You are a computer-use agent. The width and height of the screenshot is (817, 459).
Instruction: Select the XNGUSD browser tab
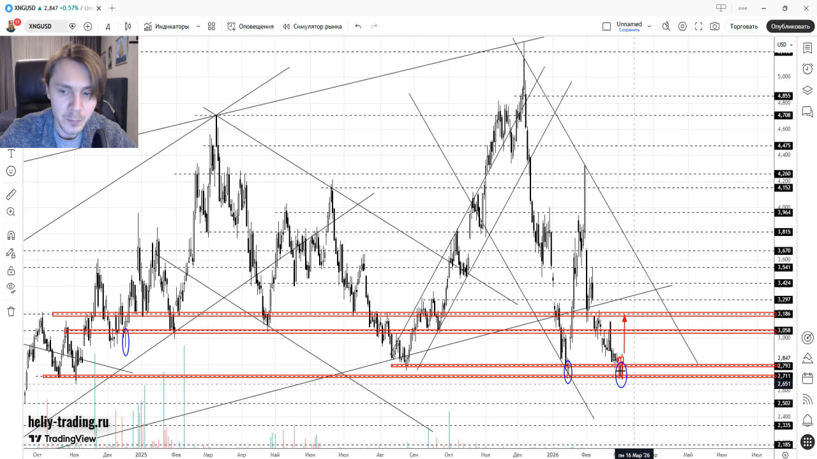pyautogui.click(x=51, y=8)
